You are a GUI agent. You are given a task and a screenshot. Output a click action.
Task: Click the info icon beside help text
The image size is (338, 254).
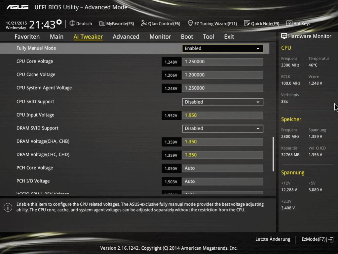(8, 207)
